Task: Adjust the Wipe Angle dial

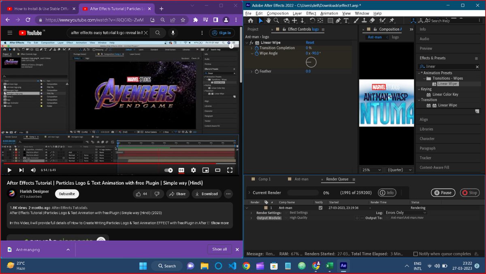Action: (x=311, y=62)
